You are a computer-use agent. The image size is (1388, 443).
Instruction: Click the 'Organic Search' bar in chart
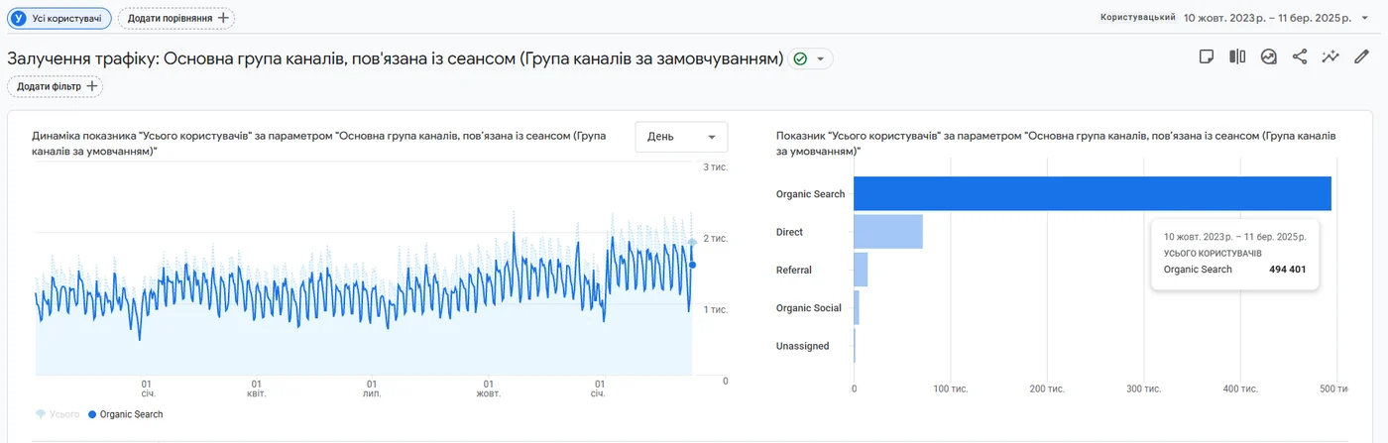(x=1093, y=194)
